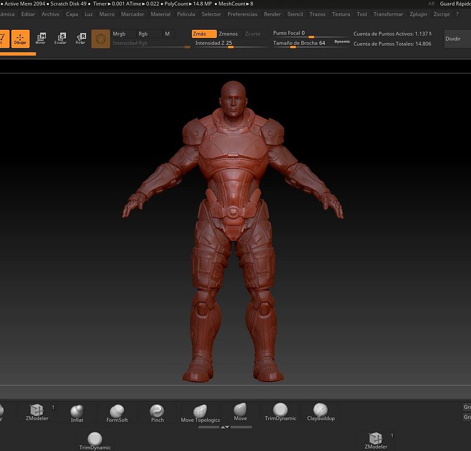The width and height of the screenshot is (471, 451).
Task: Click the ATime 0.022 status text
Action: pos(142,4)
